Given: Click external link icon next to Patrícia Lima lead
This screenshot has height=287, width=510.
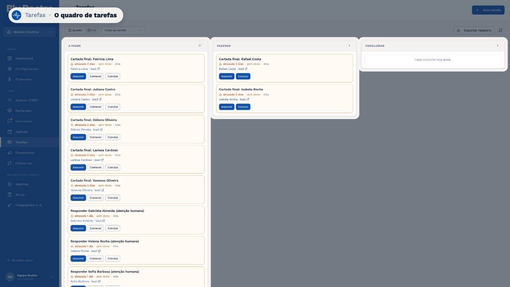Looking at the screenshot, I should pyautogui.click(x=98, y=69).
